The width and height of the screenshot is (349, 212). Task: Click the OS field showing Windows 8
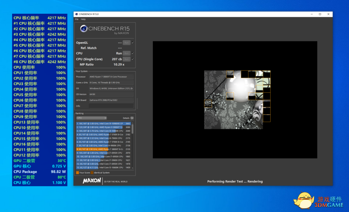point(111,88)
